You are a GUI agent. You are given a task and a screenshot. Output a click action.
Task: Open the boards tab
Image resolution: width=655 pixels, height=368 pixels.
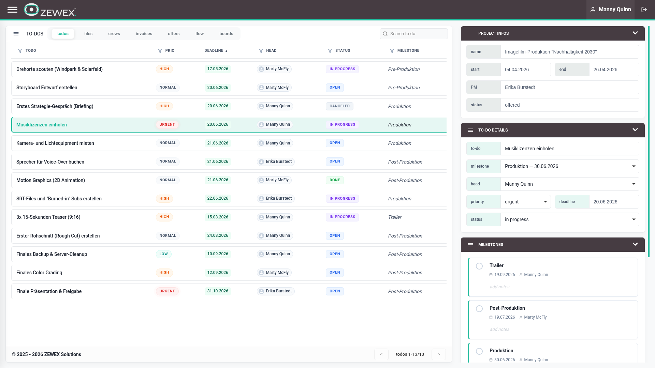point(226,34)
